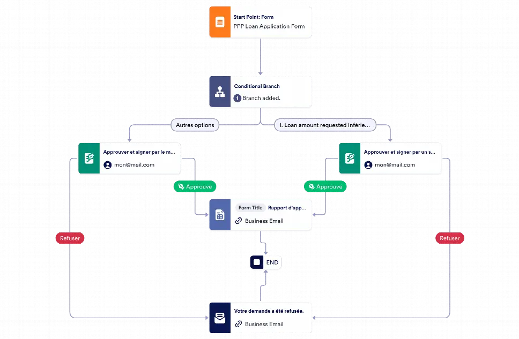Viewport: 519px width, 339px height.
Task: Click mon@mail.com in right approval node
Action: click(395, 165)
